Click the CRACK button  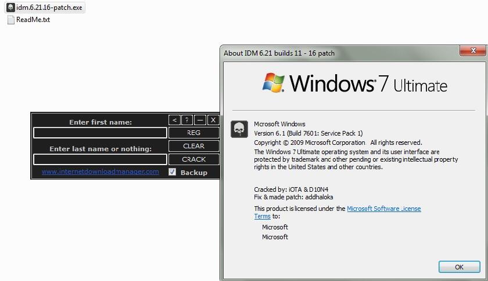pos(193,159)
